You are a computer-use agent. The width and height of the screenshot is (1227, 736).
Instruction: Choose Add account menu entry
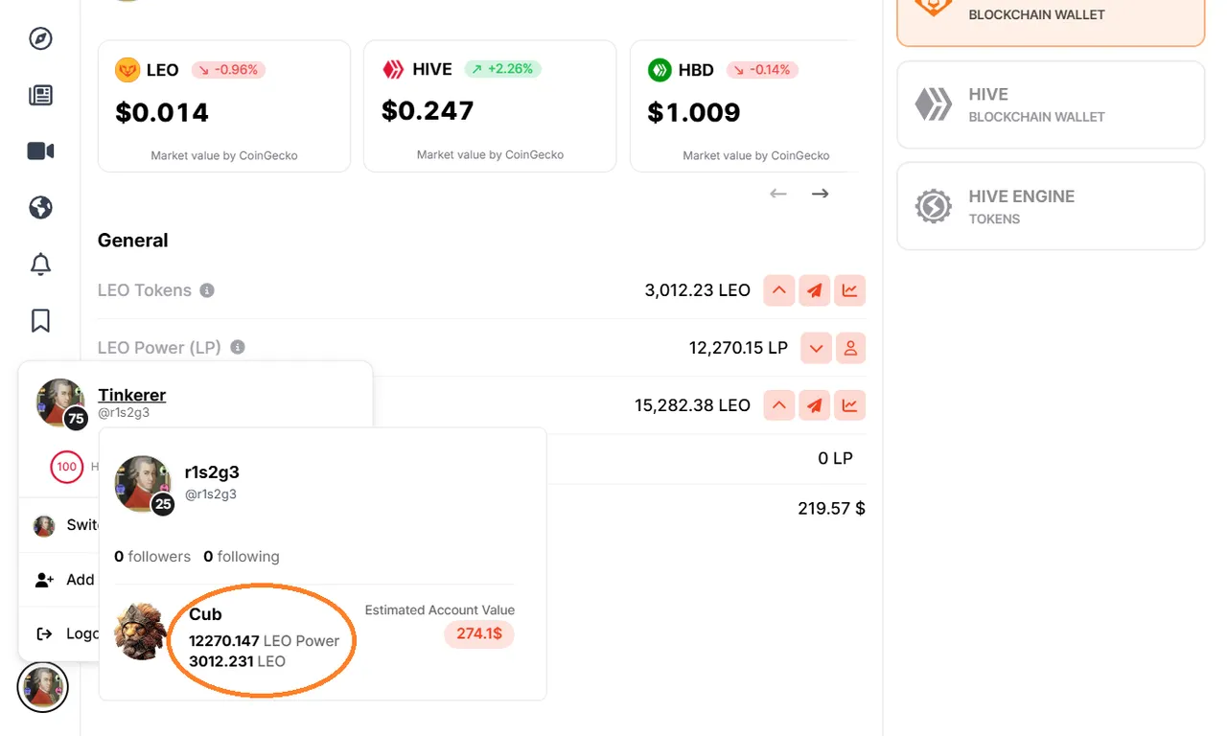coord(59,579)
